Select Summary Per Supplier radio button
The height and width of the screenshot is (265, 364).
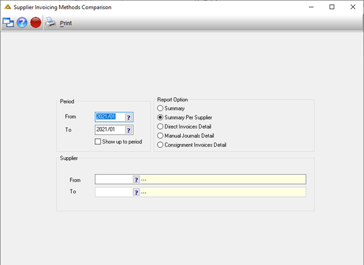(160, 117)
